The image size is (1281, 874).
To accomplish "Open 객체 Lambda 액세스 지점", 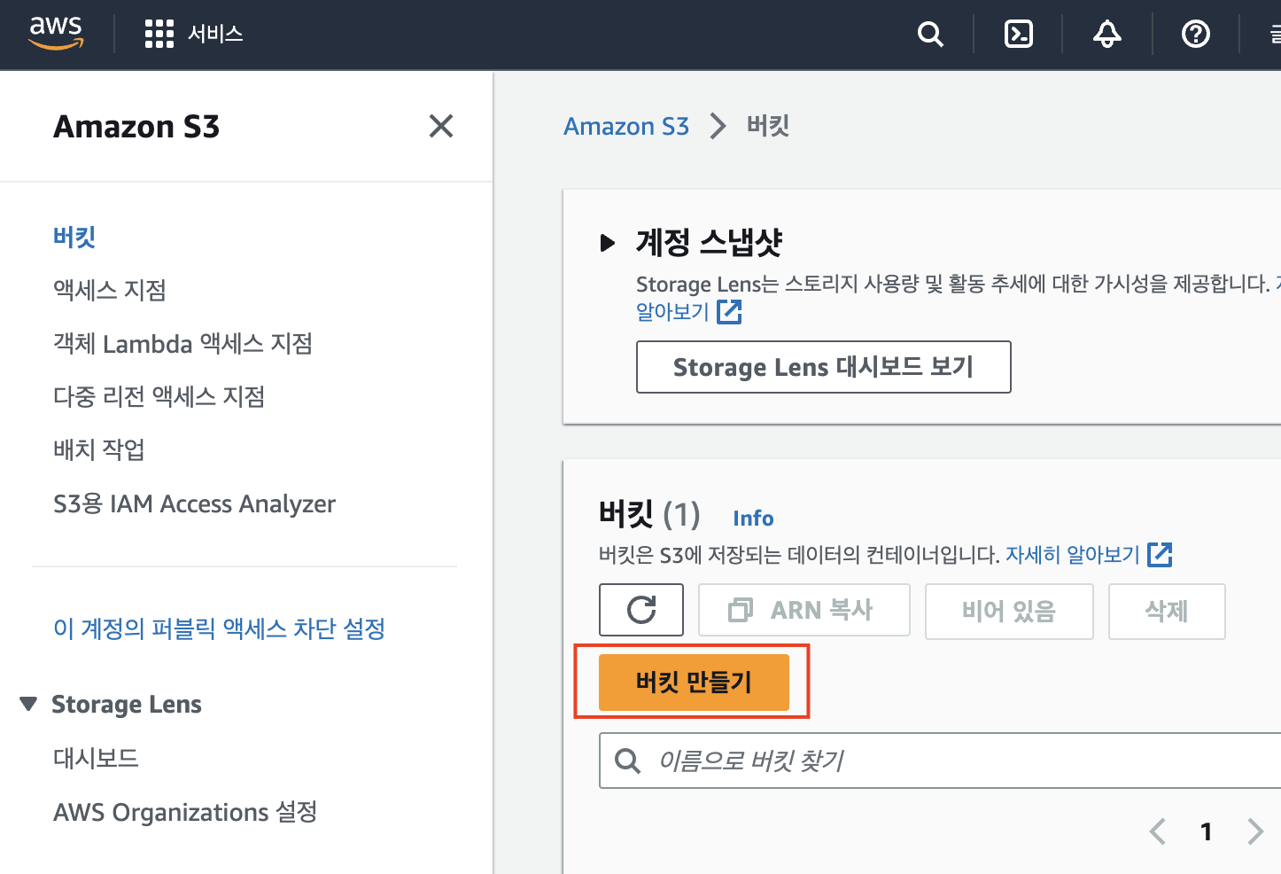I will [x=183, y=343].
